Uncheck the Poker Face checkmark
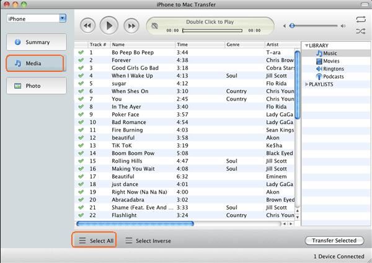Image resolution: width=372 pixels, height=263 pixels. point(81,114)
